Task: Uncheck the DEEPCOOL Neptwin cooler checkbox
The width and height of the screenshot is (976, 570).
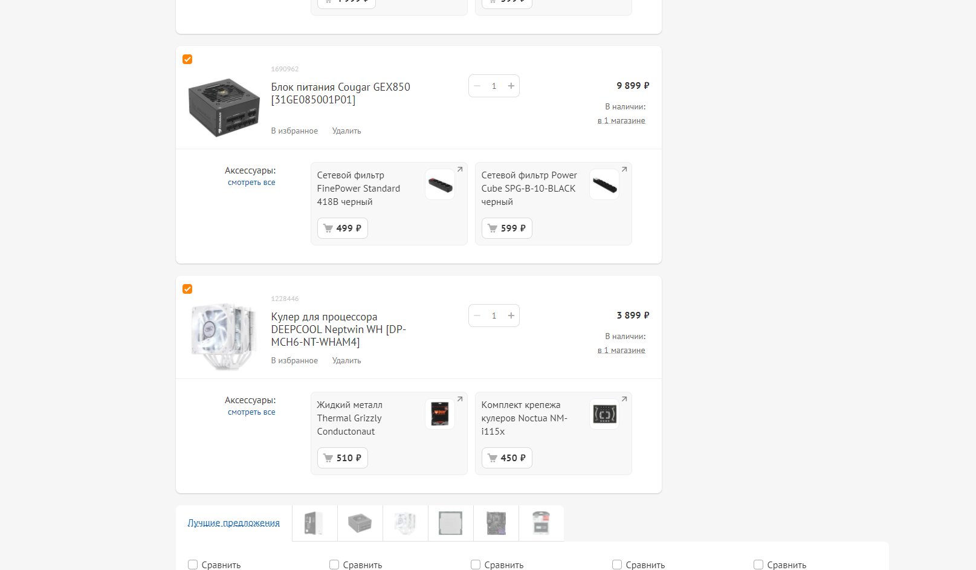Action: (187, 289)
